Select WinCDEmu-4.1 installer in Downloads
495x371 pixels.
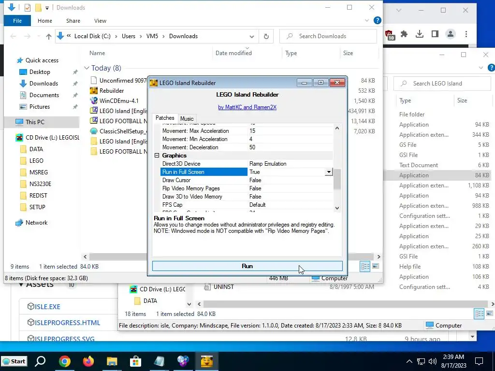click(x=119, y=100)
